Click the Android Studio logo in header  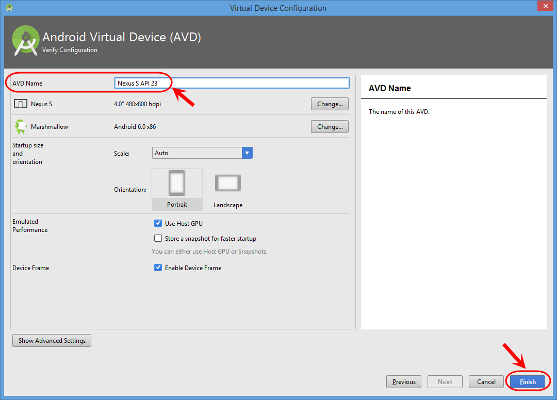26,41
